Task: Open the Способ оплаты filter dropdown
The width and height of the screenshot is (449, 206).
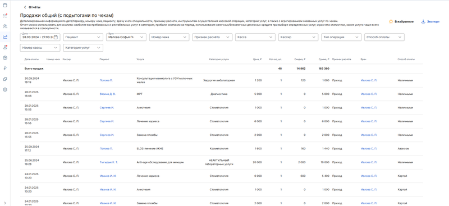Action: coord(384,37)
